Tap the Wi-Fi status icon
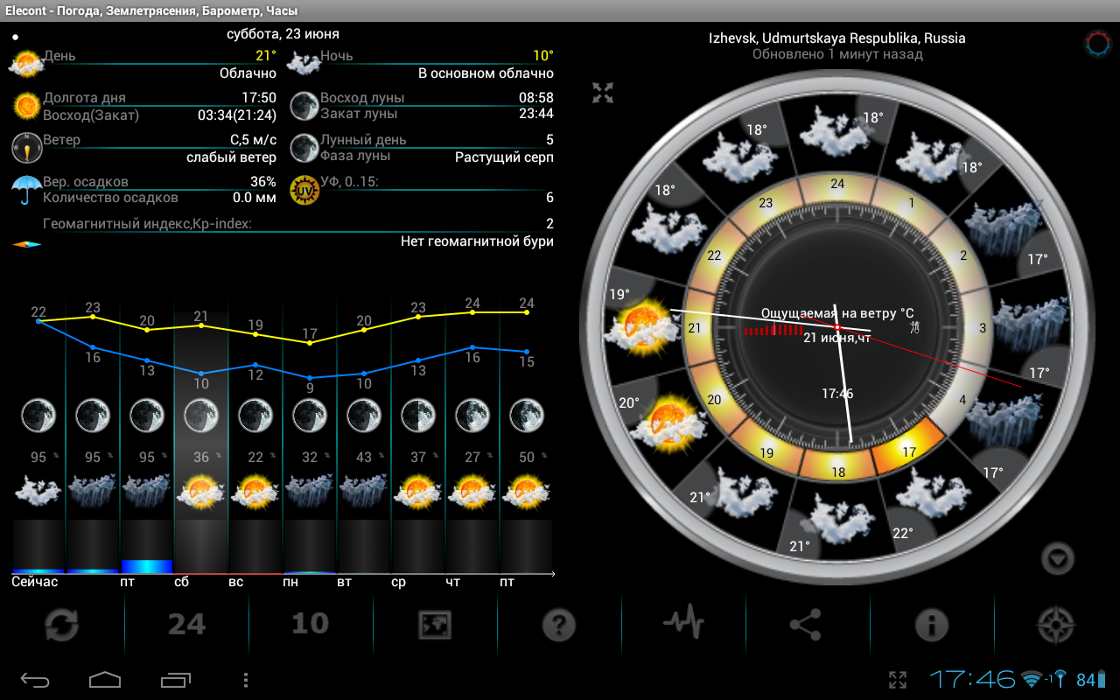 click(x=1033, y=679)
